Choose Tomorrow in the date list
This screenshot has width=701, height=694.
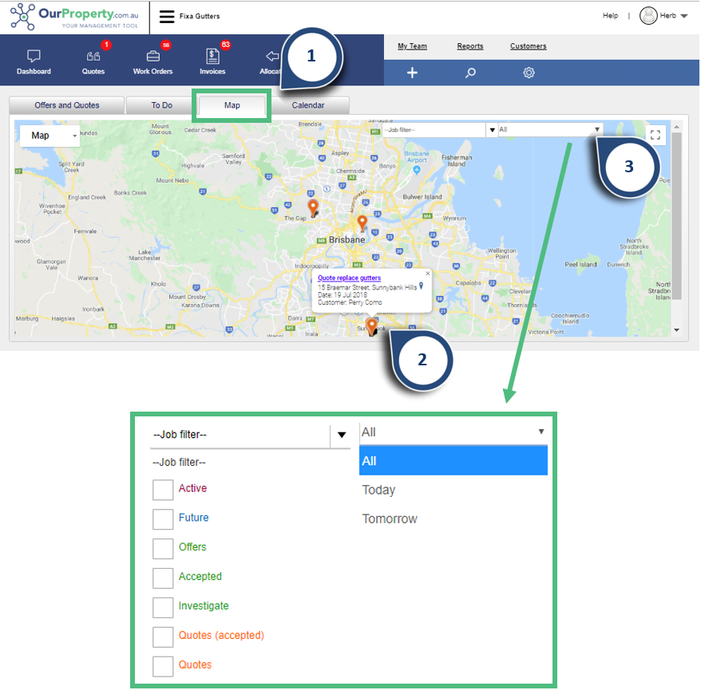click(453, 519)
